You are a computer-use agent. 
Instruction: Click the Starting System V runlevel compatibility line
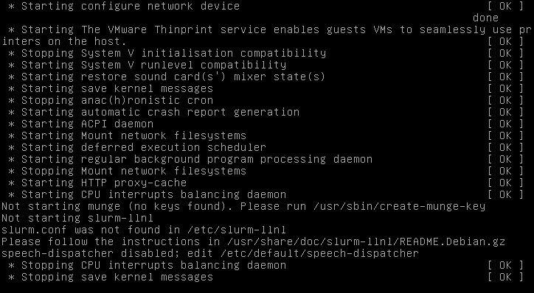pyautogui.click(x=147, y=65)
